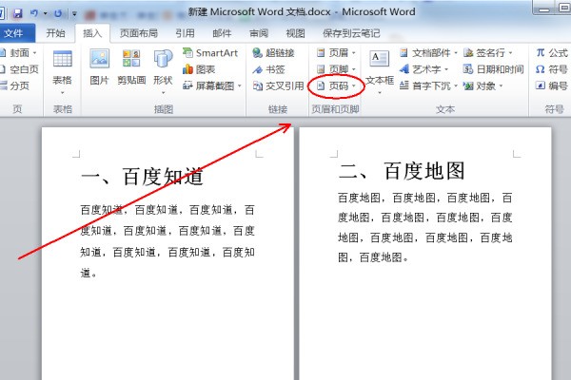The height and width of the screenshot is (380, 571).
Task: Click the 百度知道 body paragraph on page one
Action: 167,241
